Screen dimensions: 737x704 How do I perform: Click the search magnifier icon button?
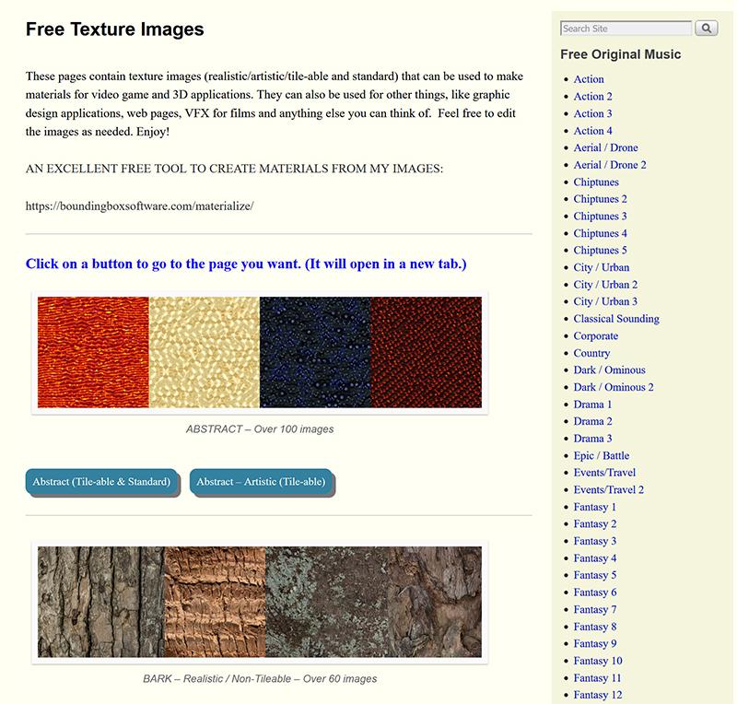[706, 29]
